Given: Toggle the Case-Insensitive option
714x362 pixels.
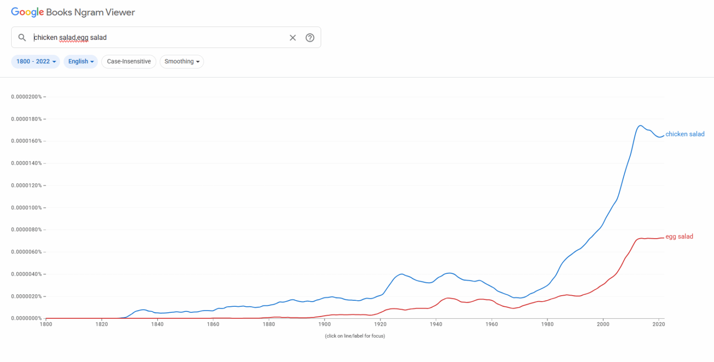Looking at the screenshot, I should (x=129, y=61).
